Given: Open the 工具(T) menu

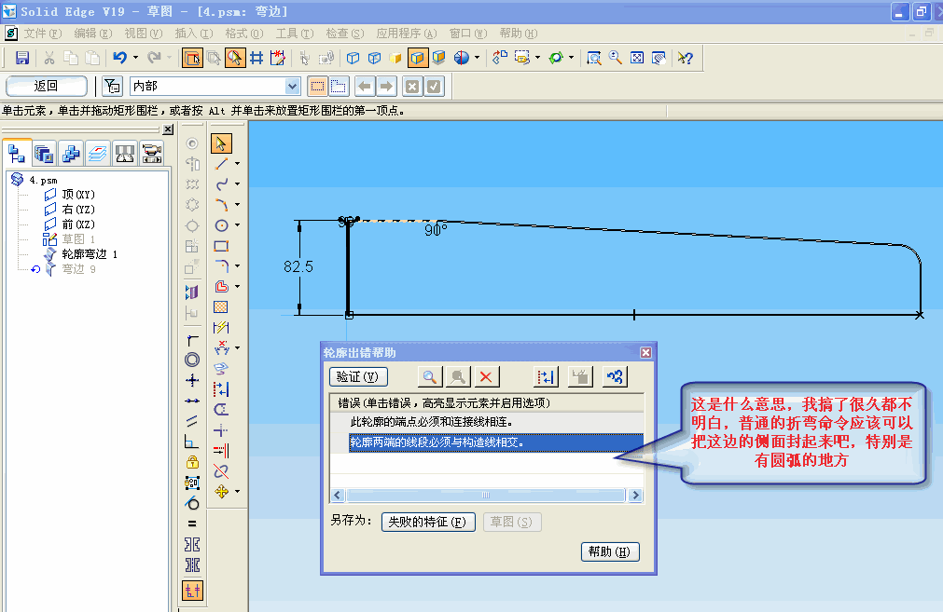Looking at the screenshot, I should point(295,34).
